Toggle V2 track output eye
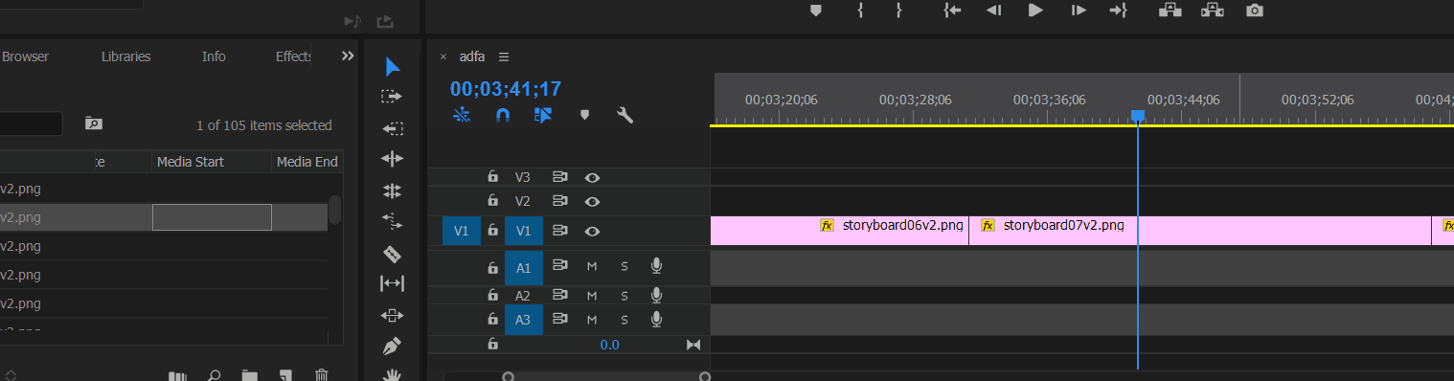The image size is (1454, 381). pos(592,201)
